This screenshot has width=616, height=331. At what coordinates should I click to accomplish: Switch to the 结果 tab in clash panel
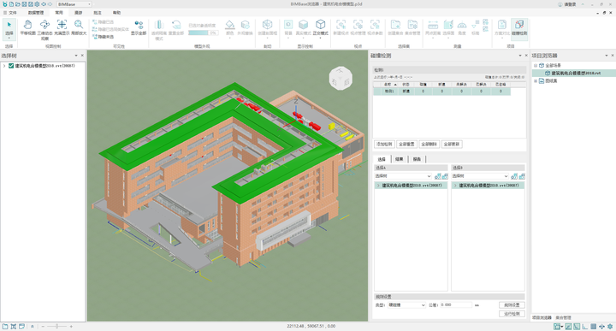[x=400, y=159]
